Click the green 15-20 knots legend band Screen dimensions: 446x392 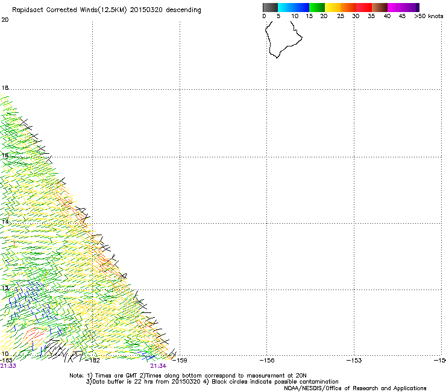[317, 7]
